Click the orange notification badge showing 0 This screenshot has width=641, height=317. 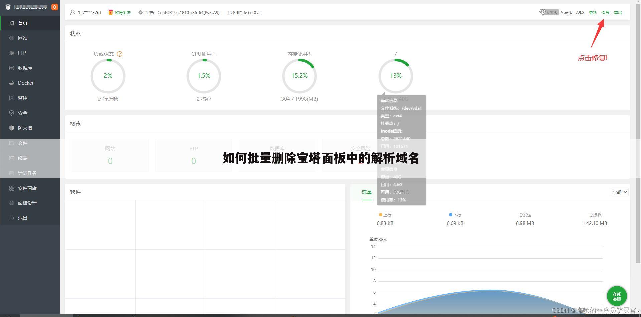pyautogui.click(x=54, y=7)
